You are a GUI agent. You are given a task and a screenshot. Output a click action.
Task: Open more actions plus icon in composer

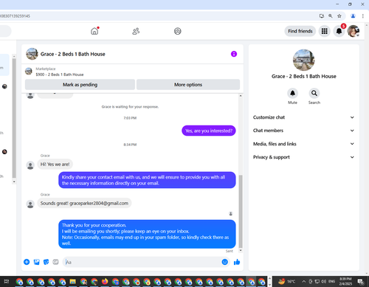(x=27, y=262)
